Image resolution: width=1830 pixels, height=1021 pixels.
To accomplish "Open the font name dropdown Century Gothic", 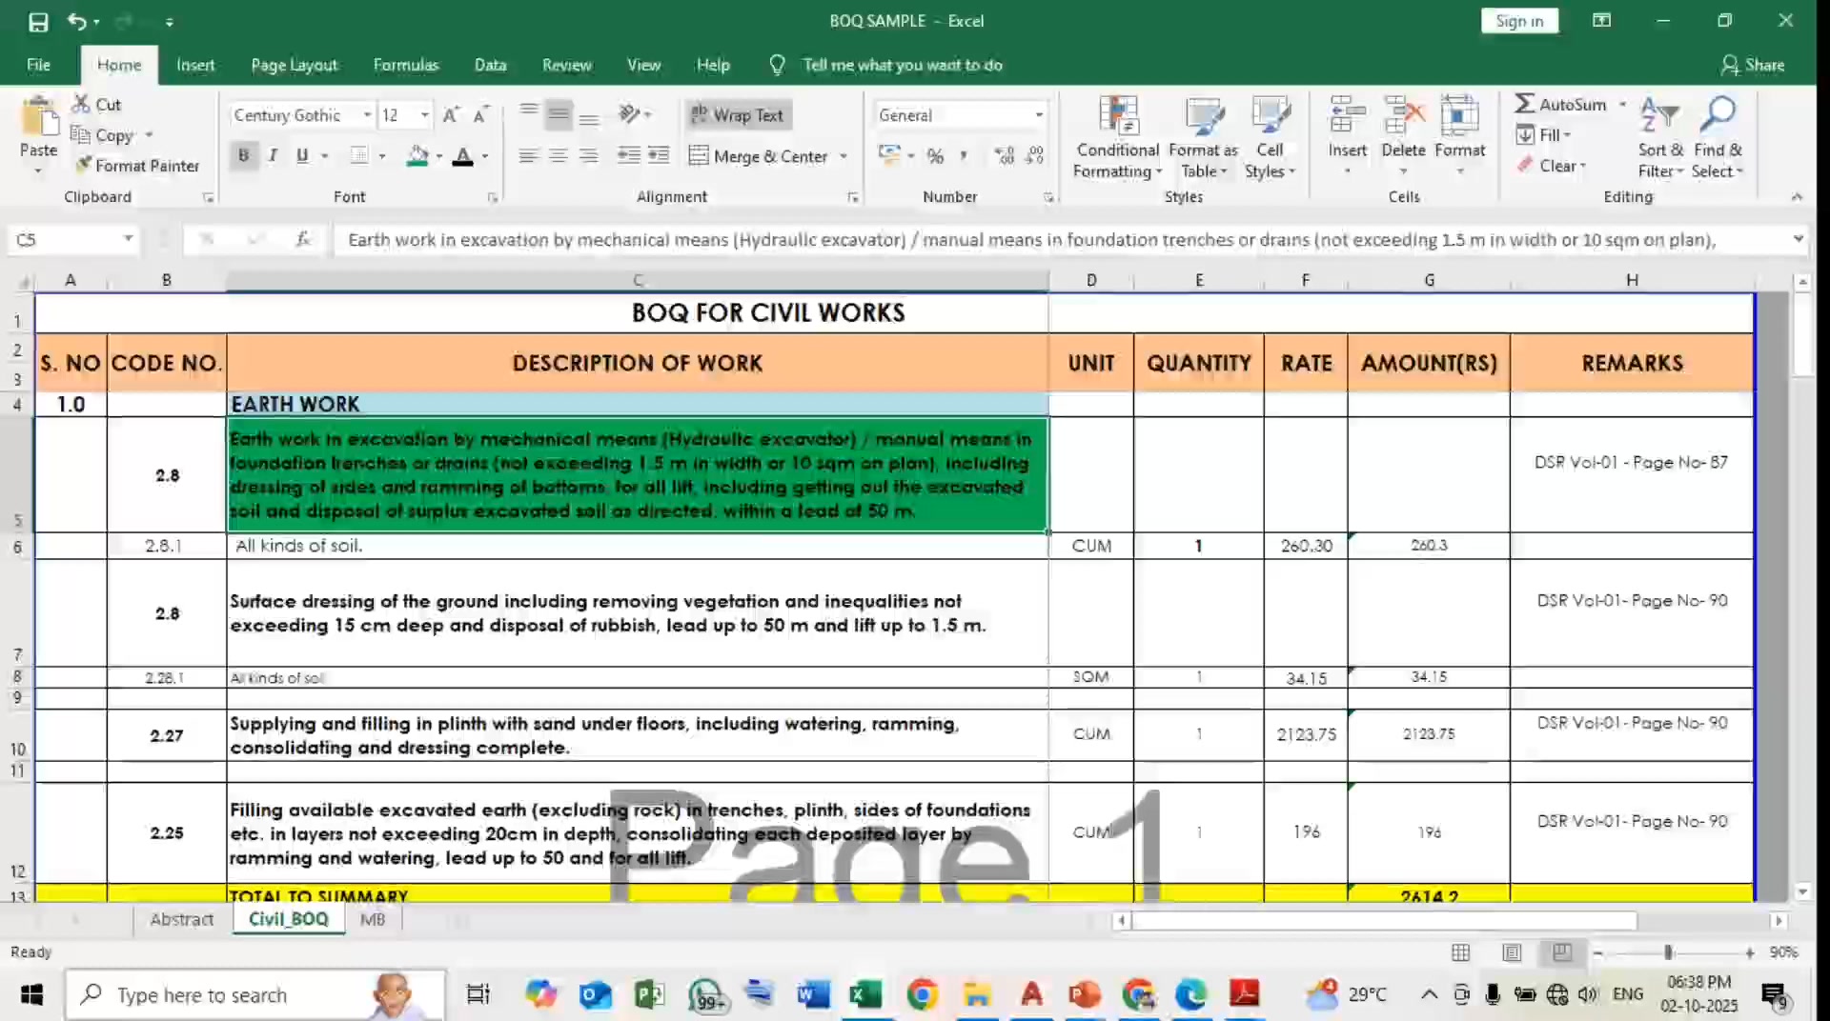I will (367, 114).
